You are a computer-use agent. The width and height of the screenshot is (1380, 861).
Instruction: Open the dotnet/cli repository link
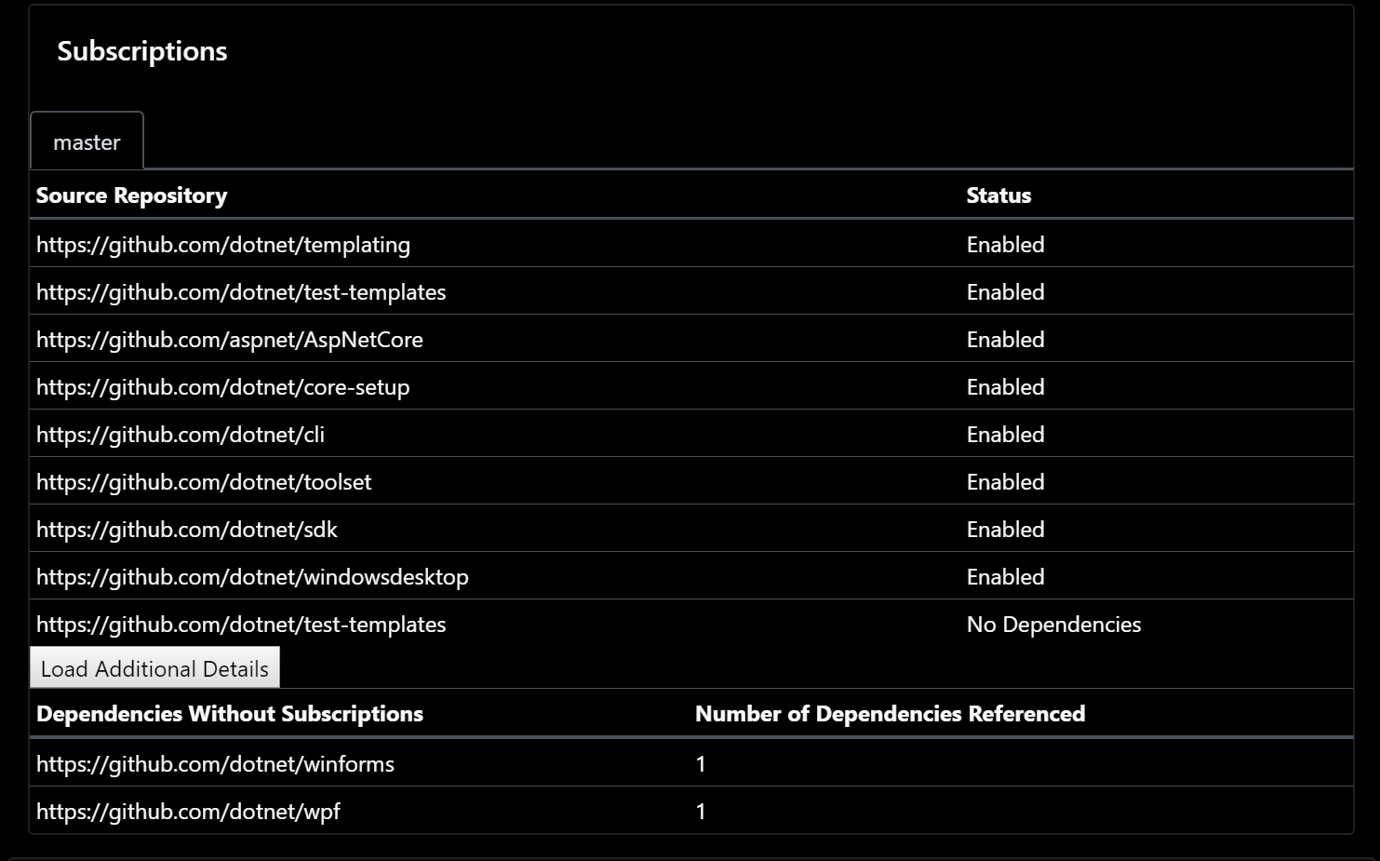coord(180,434)
